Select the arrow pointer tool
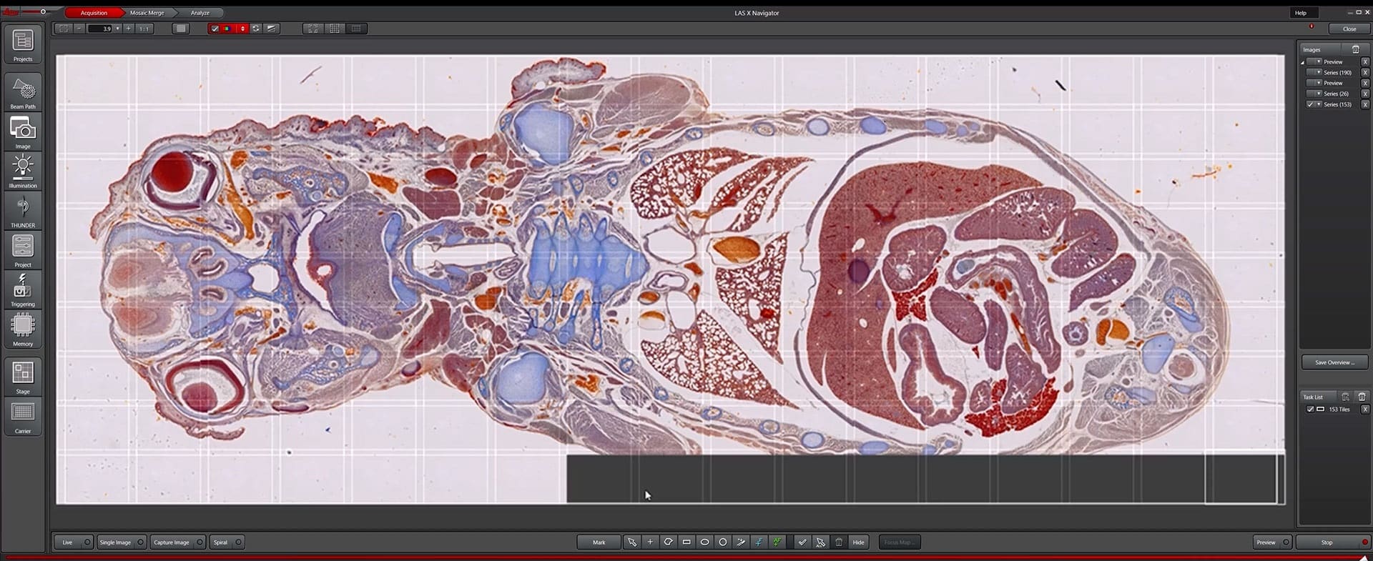The height and width of the screenshot is (561, 1373). (x=631, y=542)
